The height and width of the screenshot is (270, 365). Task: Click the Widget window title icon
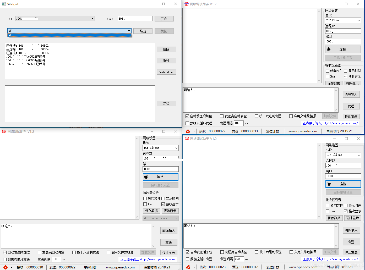(4, 4)
